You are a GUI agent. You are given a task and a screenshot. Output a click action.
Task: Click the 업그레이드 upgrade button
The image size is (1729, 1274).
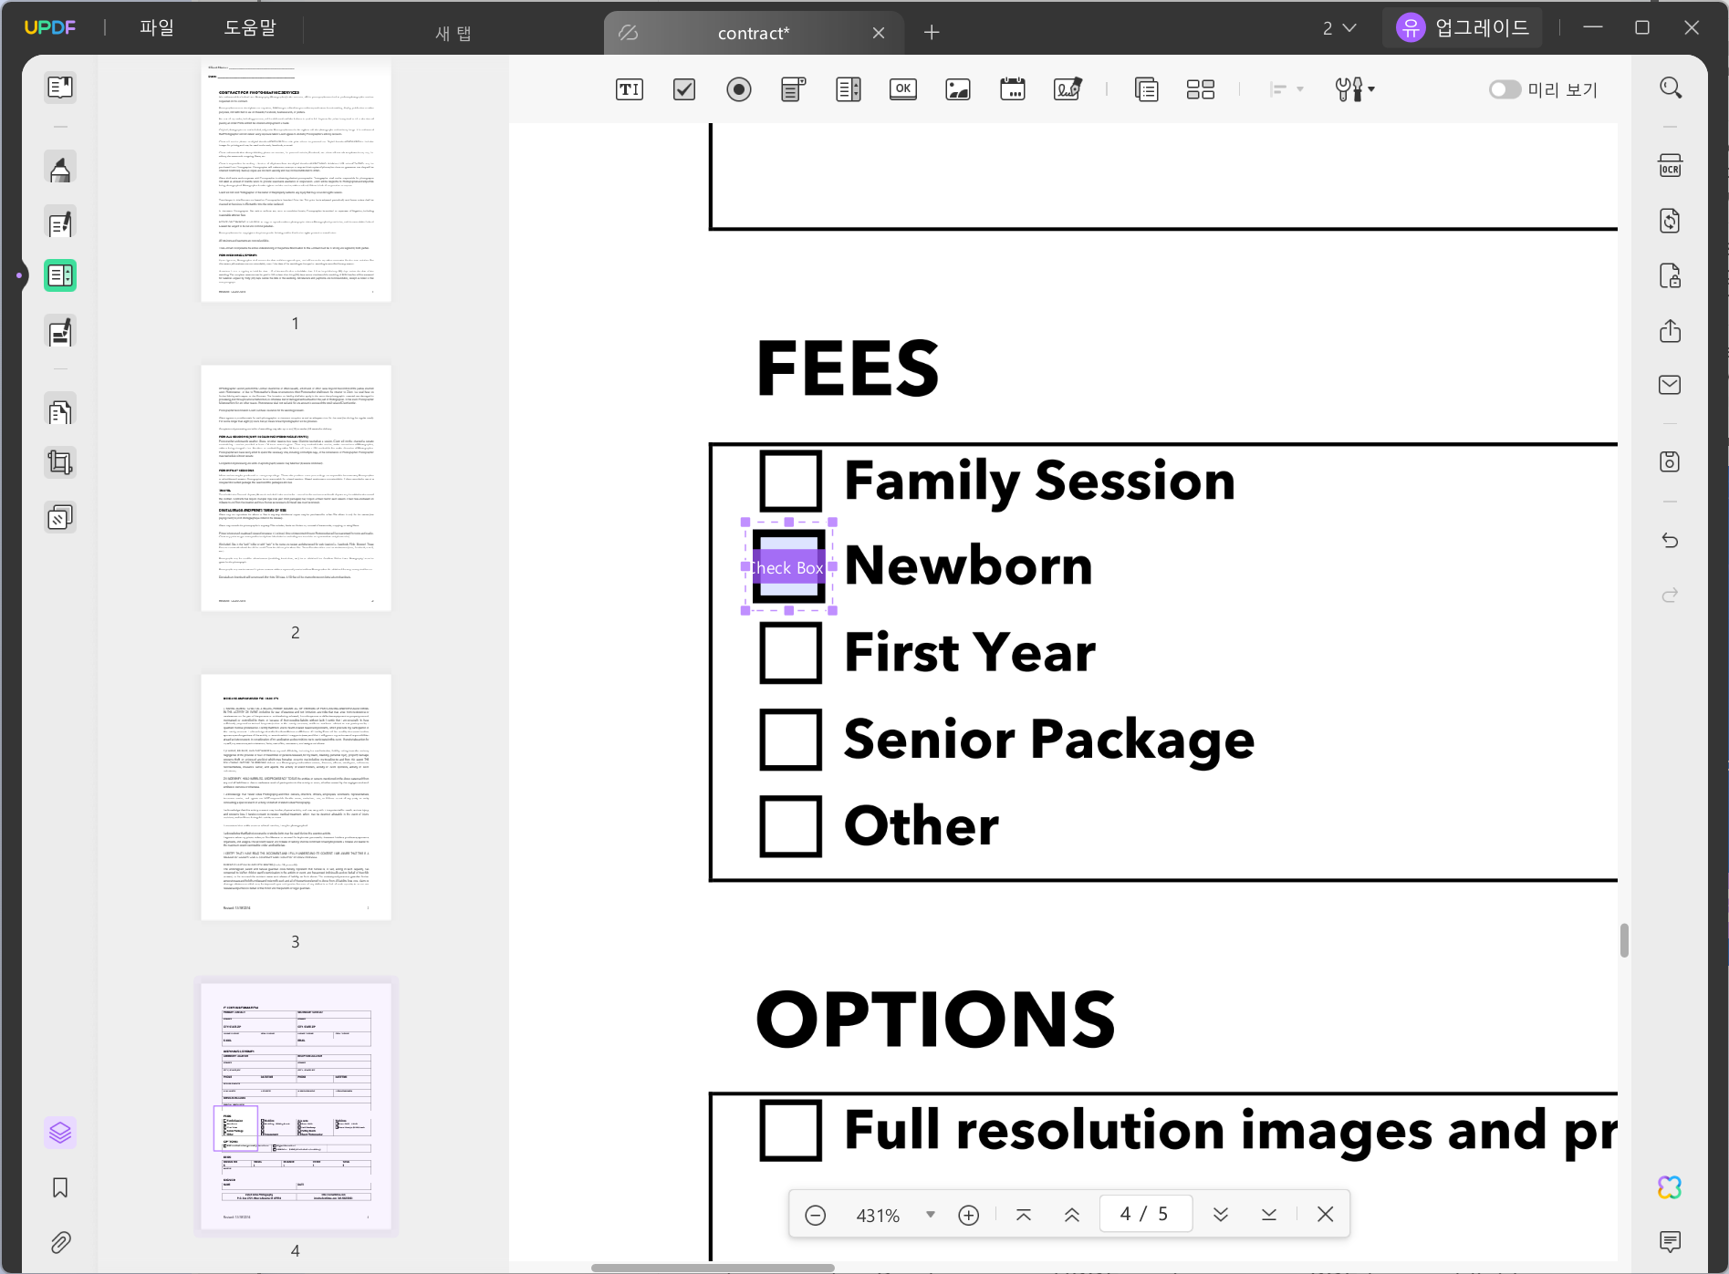click(x=1463, y=27)
